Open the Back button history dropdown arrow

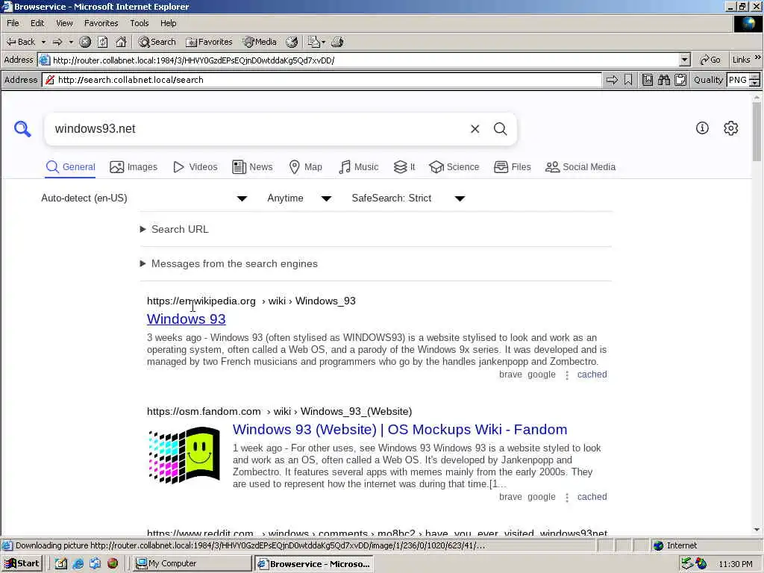(43, 42)
